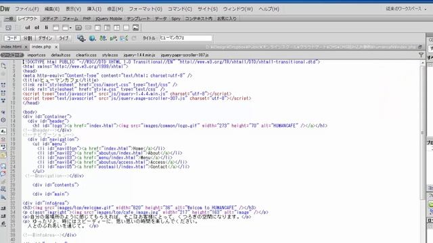Click the Collapse Full Tag icon
This screenshot has height=243, width=433.
pyautogui.click(x=3, y=85)
